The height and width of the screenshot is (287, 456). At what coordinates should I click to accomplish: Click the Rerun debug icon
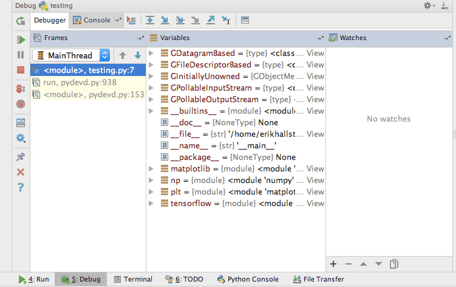point(21,21)
